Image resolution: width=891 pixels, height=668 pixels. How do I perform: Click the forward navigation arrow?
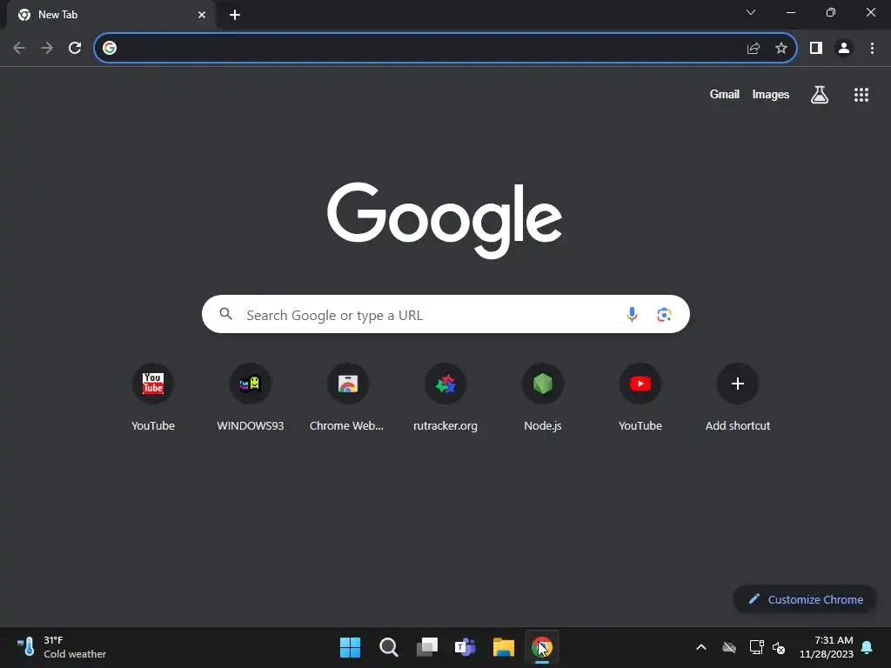point(47,48)
